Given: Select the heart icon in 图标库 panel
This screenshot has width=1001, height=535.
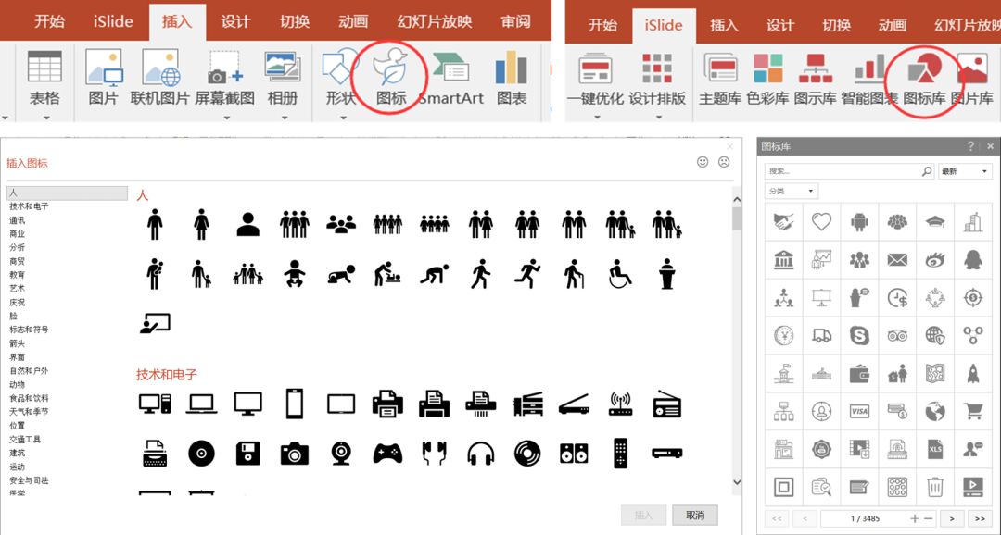Looking at the screenshot, I should pyautogui.click(x=821, y=222).
